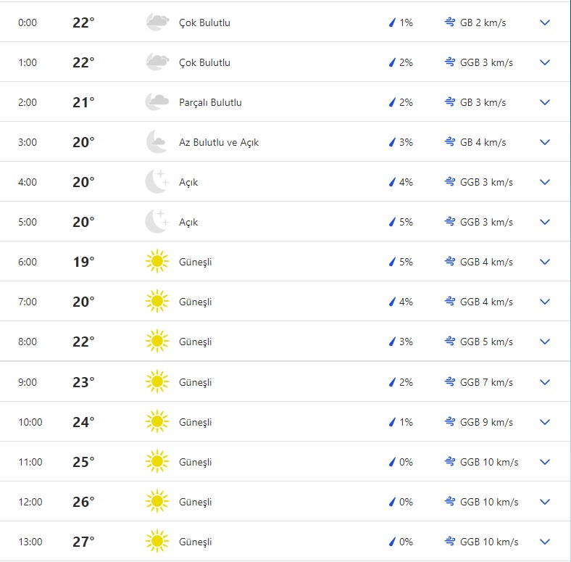Click the mostly clear moon icon at 3:00

click(x=157, y=142)
